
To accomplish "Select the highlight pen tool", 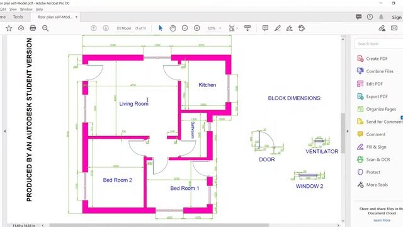I will 277,28.
